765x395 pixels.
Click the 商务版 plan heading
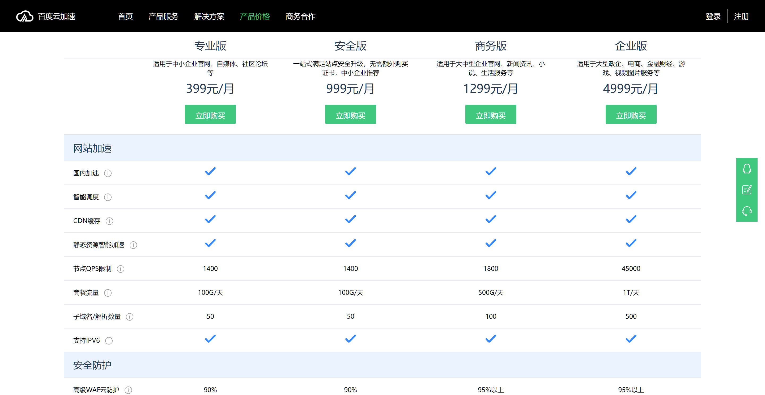(491, 46)
